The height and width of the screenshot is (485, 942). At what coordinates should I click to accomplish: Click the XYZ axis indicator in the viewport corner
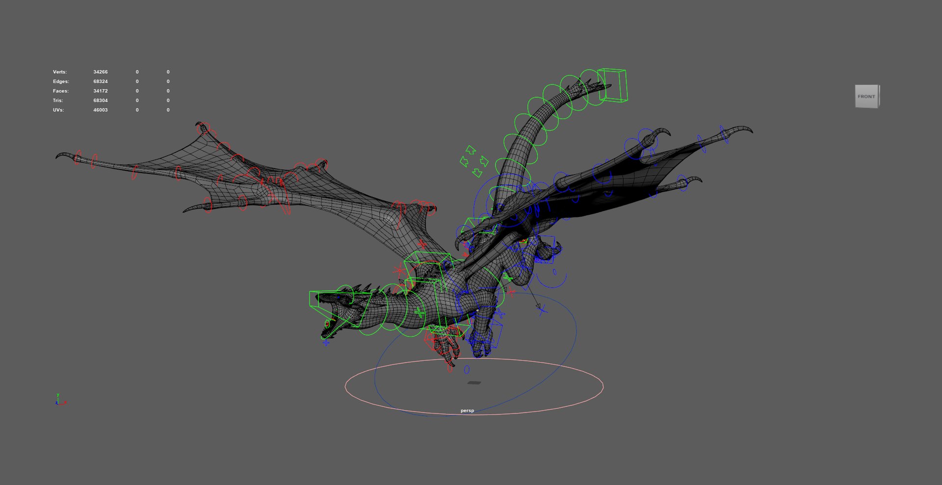point(60,399)
